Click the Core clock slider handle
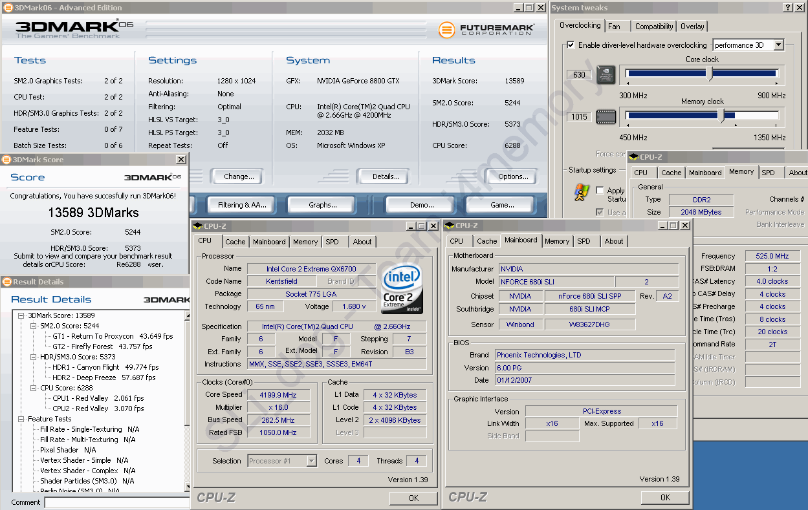 [x=709, y=74]
